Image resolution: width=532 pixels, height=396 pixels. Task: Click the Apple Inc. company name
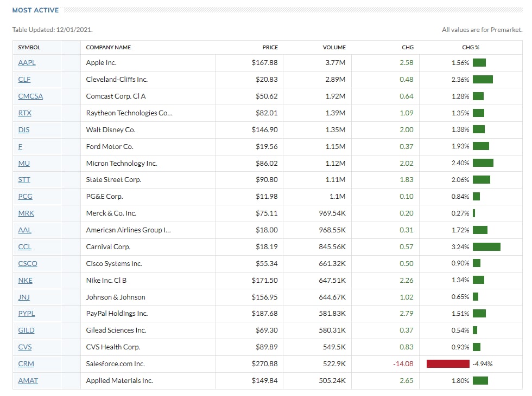coord(101,63)
